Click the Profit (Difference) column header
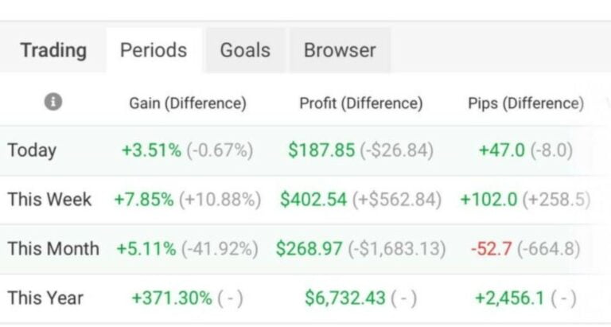Viewport: 611px width, 327px height. coord(361,103)
